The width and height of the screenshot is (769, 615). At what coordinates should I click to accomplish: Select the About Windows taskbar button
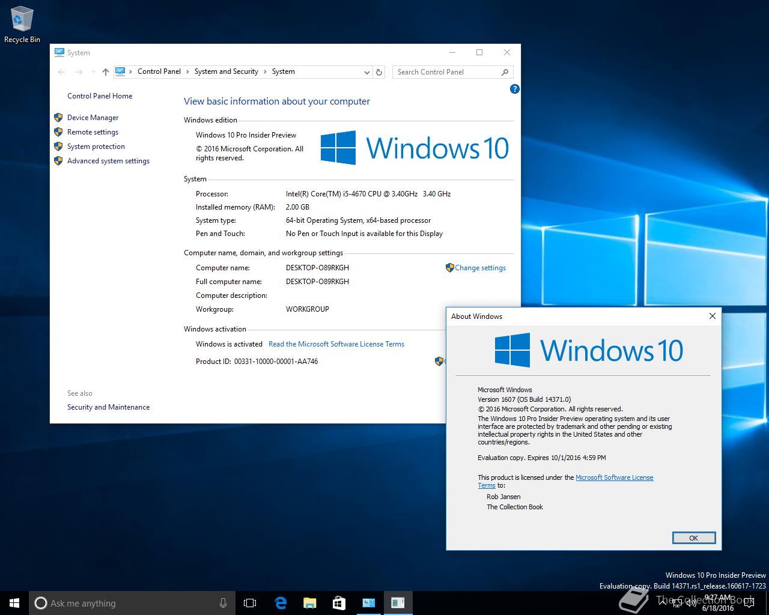[x=398, y=603]
